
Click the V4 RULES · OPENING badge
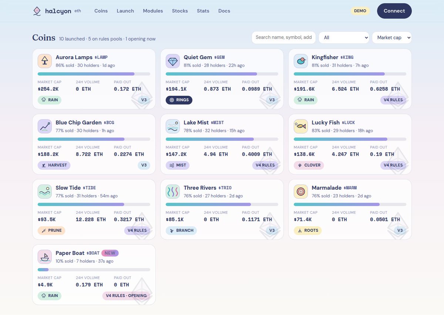coord(126,296)
